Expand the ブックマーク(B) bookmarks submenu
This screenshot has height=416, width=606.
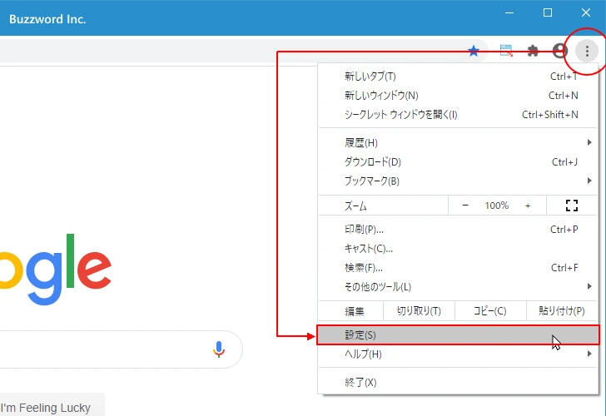[458, 181]
